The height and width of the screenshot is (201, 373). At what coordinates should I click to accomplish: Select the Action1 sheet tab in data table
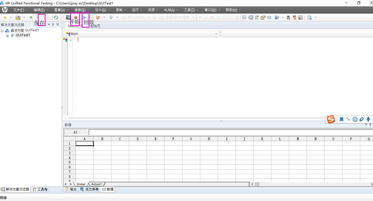(x=96, y=184)
